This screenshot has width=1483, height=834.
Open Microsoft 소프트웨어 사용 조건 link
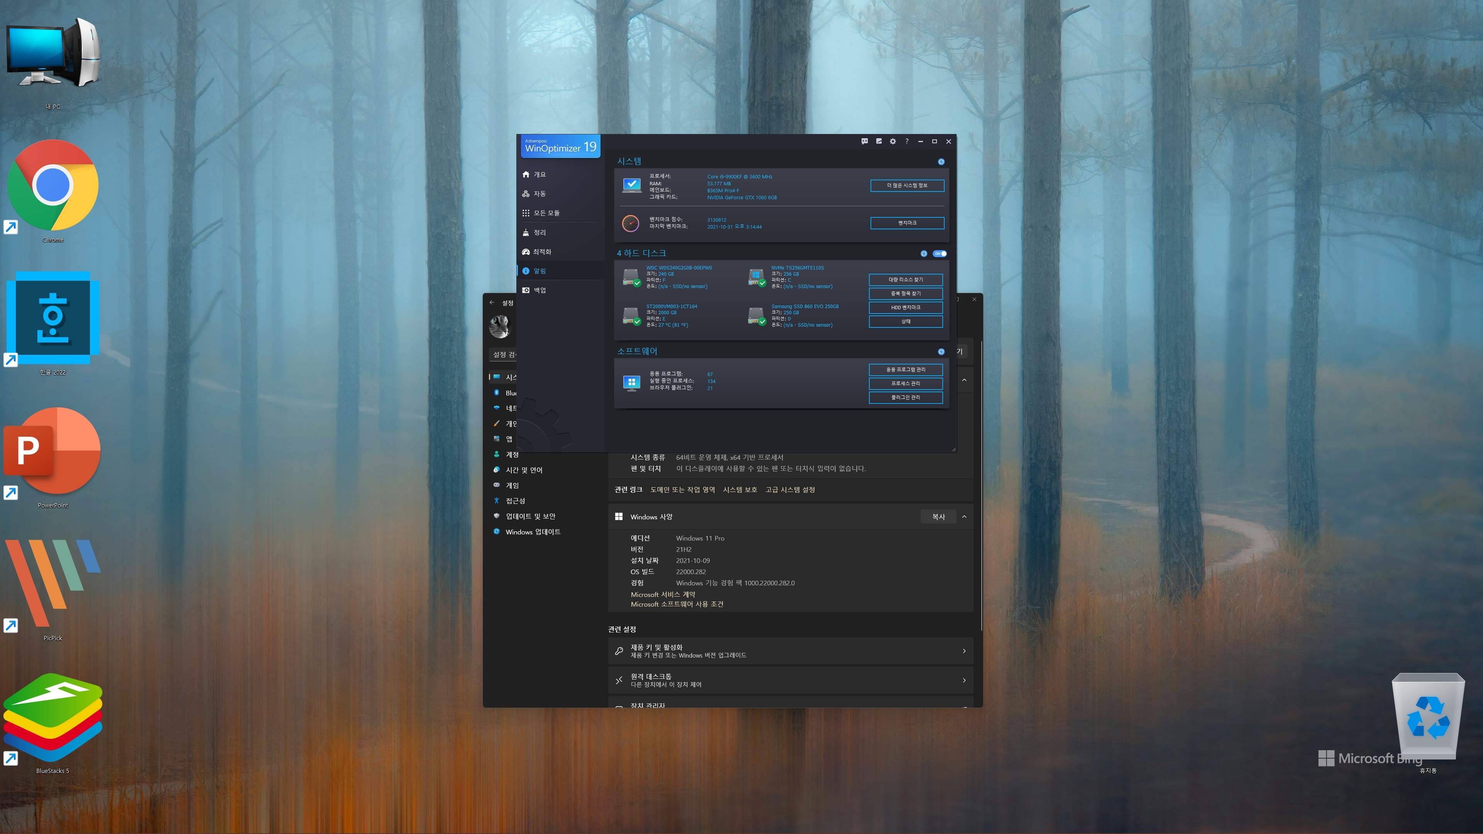coord(677,604)
